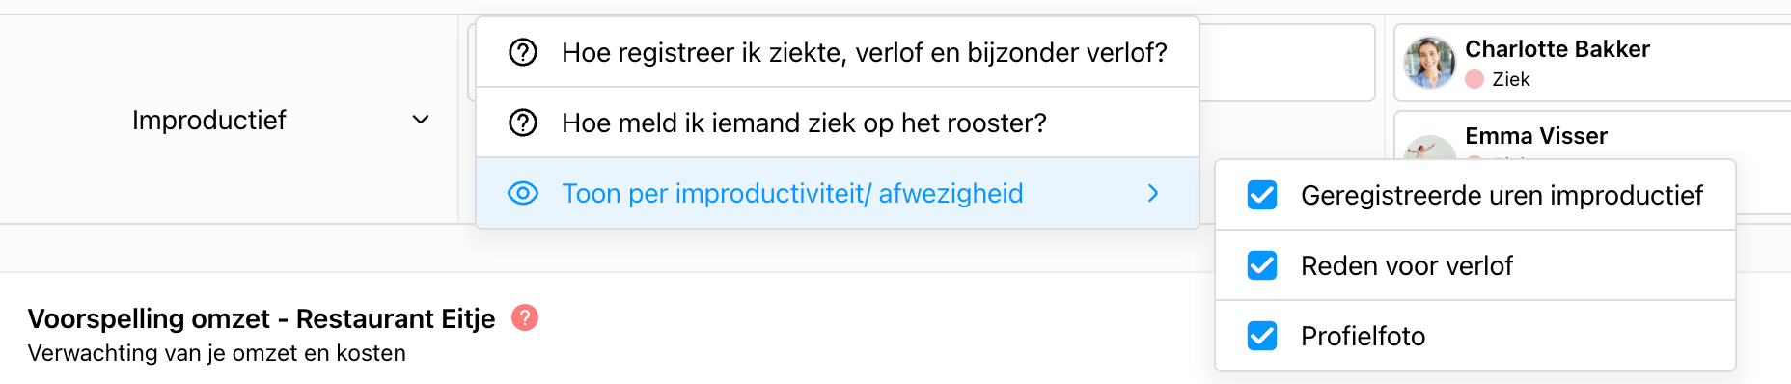Click Voorspelling omzet - Restaurant Eitje heading
Screen dimensions: 1791x384
[262, 318]
